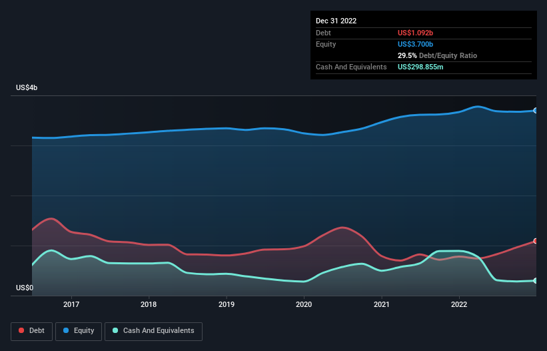Image resolution: width=547 pixels, height=351 pixels.
Task: Click the Dec 31 2022 tooltip date
Action: coord(336,21)
